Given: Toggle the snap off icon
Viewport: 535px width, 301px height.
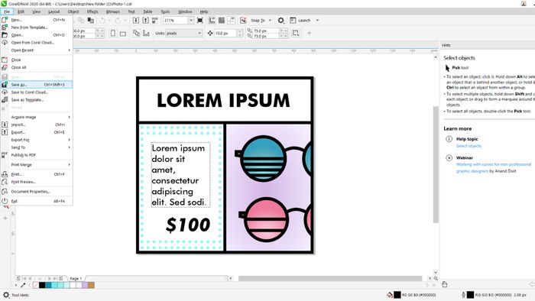Looking at the screenshot, I should click(243, 20).
